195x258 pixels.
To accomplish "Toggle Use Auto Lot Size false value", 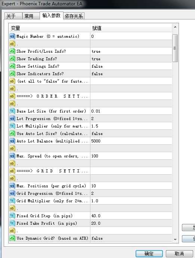I will pos(131,133).
